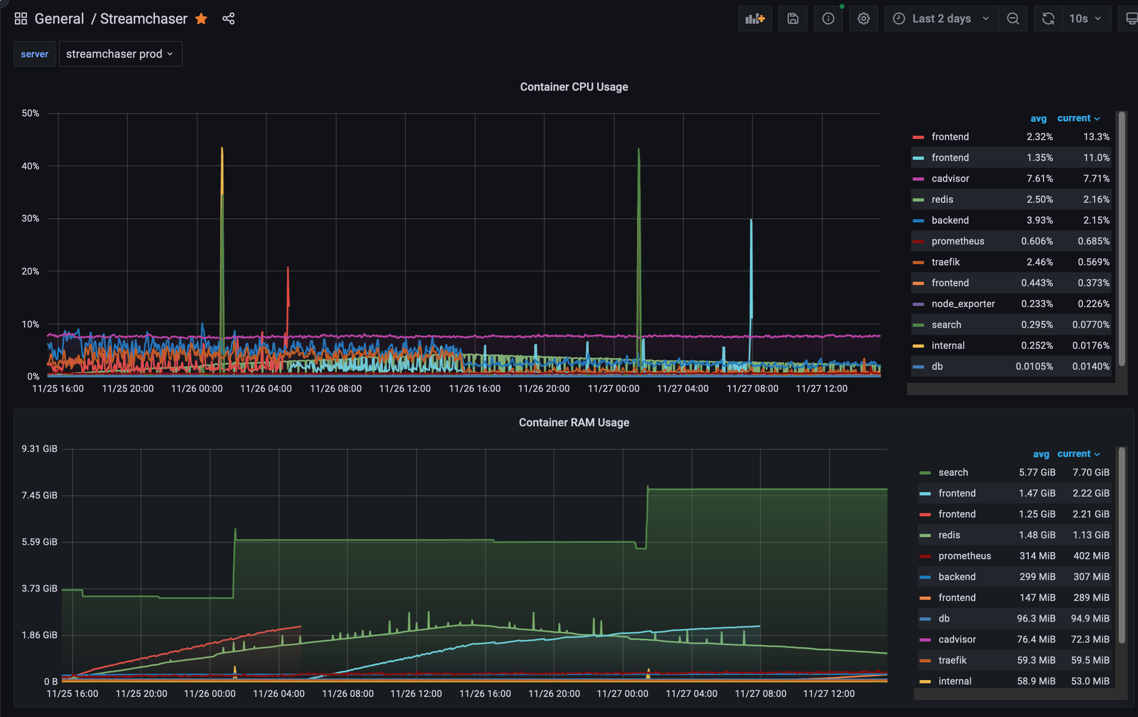Viewport: 1138px width, 717px height.
Task: Open the streamchaser prod server selector
Action: pos(120,53)
